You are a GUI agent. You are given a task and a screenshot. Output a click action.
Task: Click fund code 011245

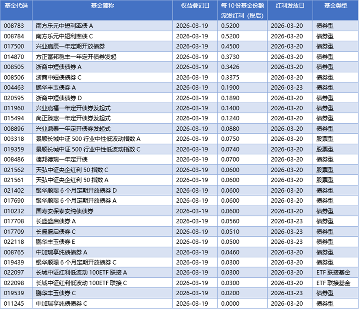click(14, 304)
